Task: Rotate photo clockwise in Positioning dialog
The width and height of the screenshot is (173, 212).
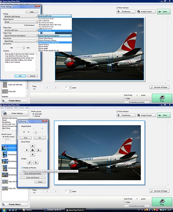Action: tap(36, 162)
